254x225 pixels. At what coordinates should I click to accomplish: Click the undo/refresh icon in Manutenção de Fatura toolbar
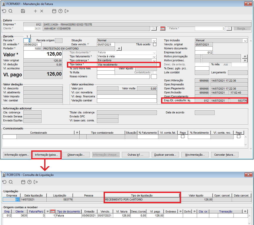[4, 11]
